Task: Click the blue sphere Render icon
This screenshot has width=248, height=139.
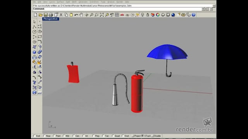Action: click(x=173, y=15)
